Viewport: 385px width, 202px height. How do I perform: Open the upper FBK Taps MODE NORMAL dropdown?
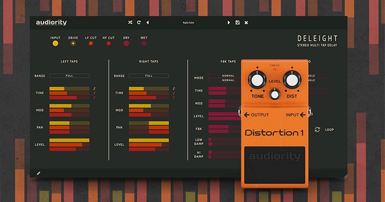(x=225, y=76)
